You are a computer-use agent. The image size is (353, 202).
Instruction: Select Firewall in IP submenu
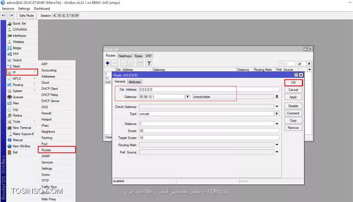coord(57,113)
